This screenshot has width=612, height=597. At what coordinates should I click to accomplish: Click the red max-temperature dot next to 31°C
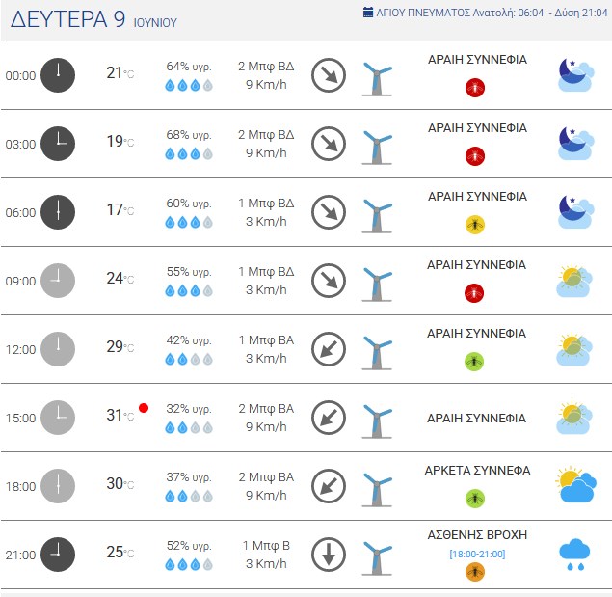(x=144, y=408)
